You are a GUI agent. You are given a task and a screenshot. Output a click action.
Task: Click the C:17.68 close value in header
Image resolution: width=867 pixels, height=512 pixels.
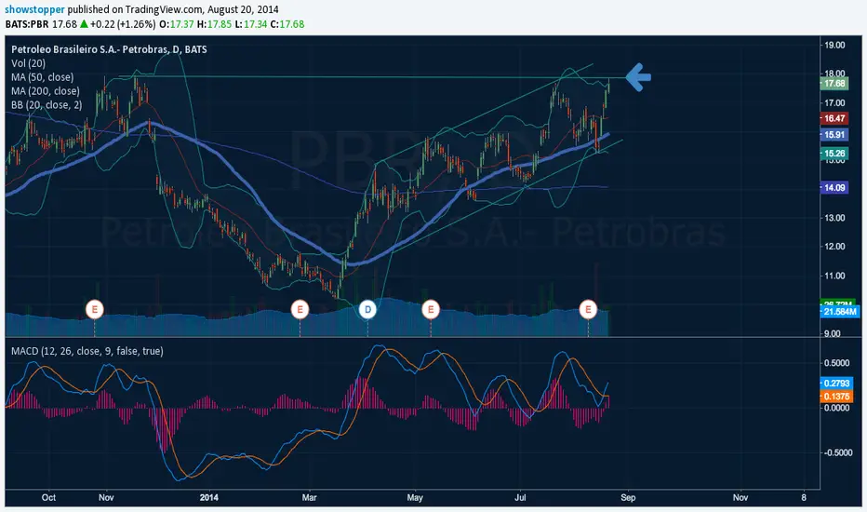(x=287, y=24)
